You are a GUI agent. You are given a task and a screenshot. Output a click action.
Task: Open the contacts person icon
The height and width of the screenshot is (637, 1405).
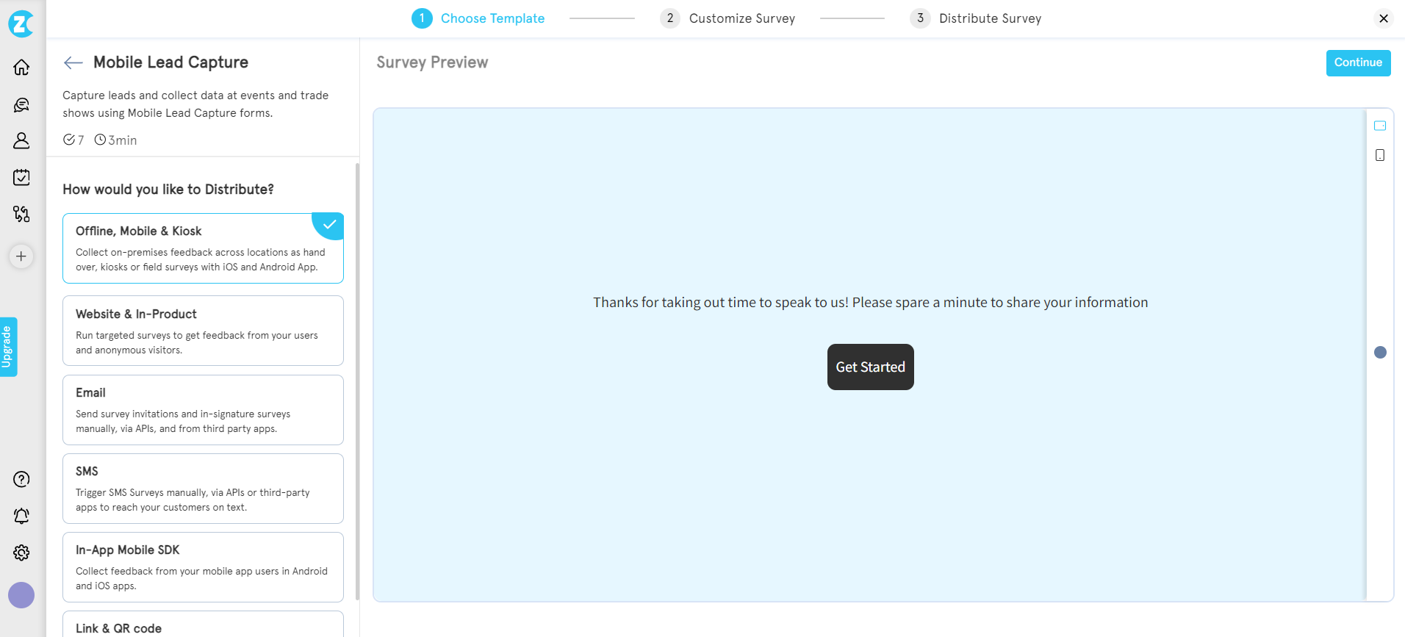tap(21, 140)
